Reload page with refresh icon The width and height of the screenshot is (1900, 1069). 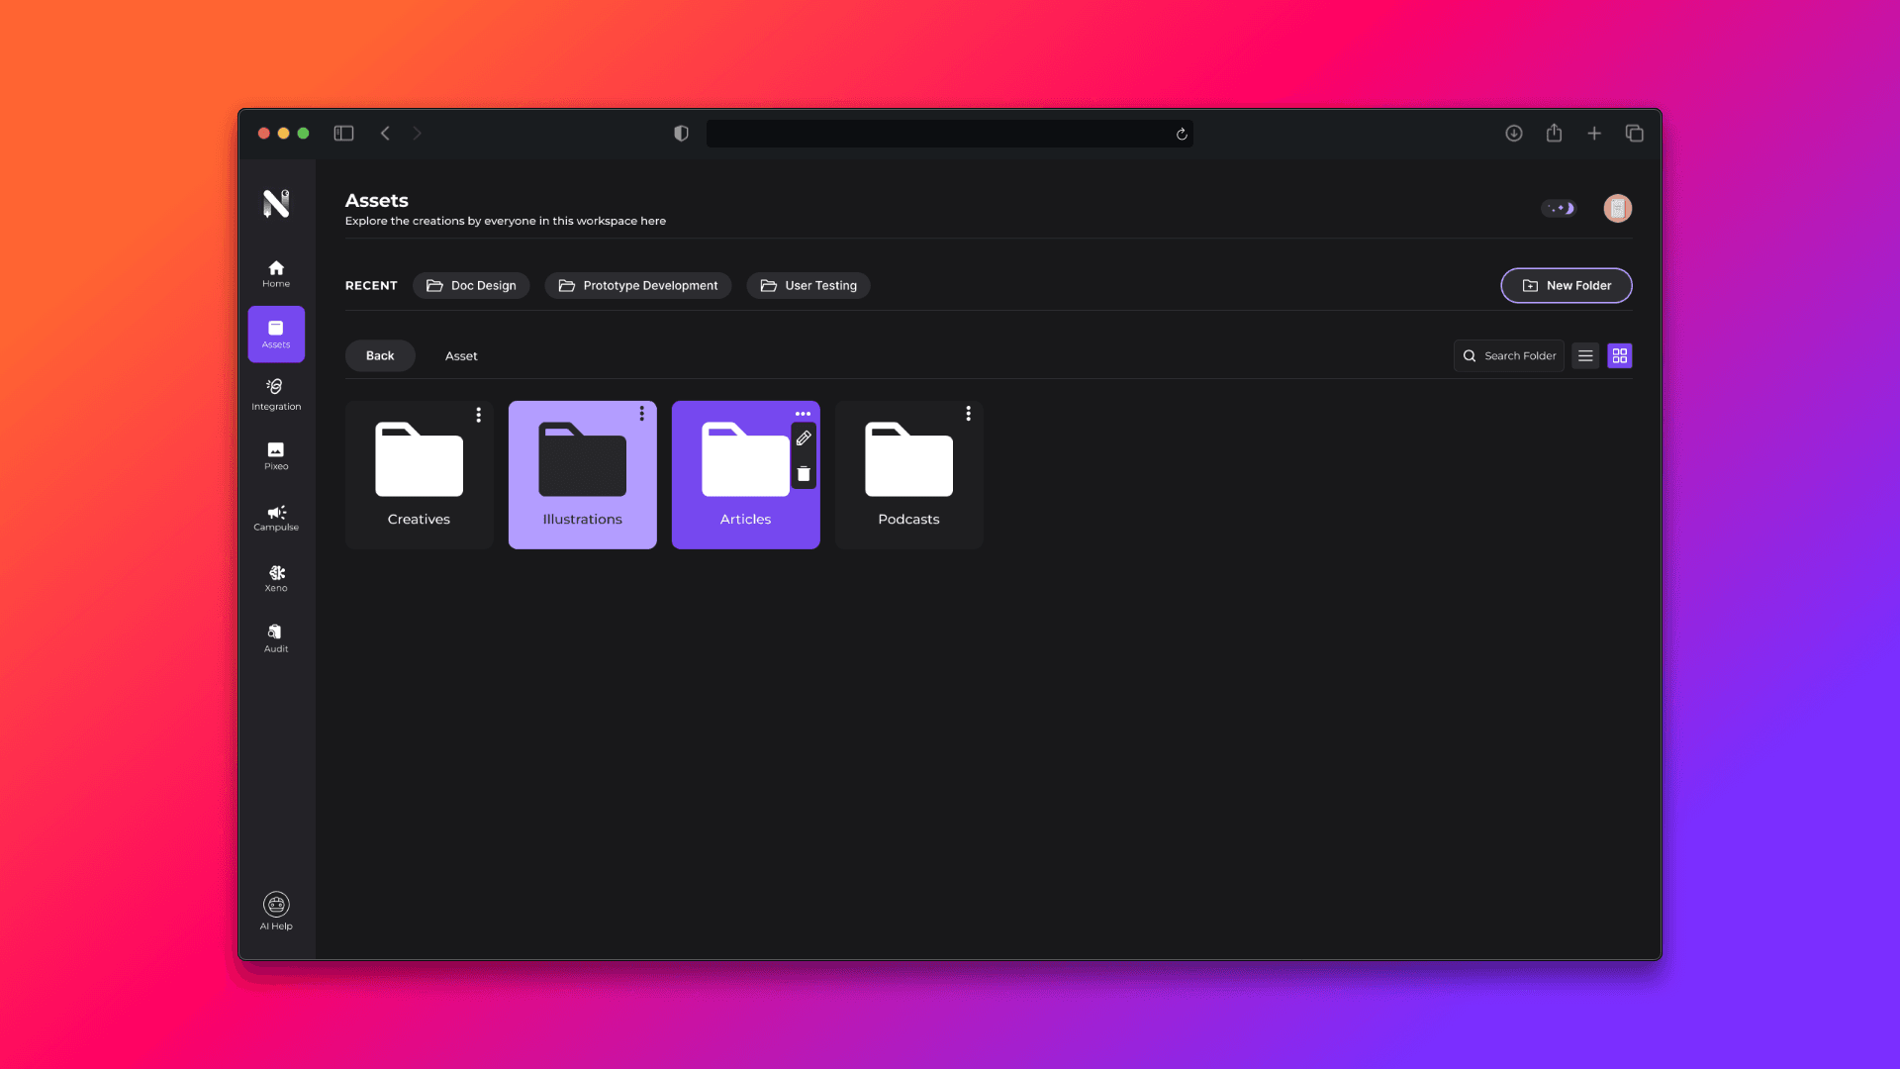pos(1181,134)
